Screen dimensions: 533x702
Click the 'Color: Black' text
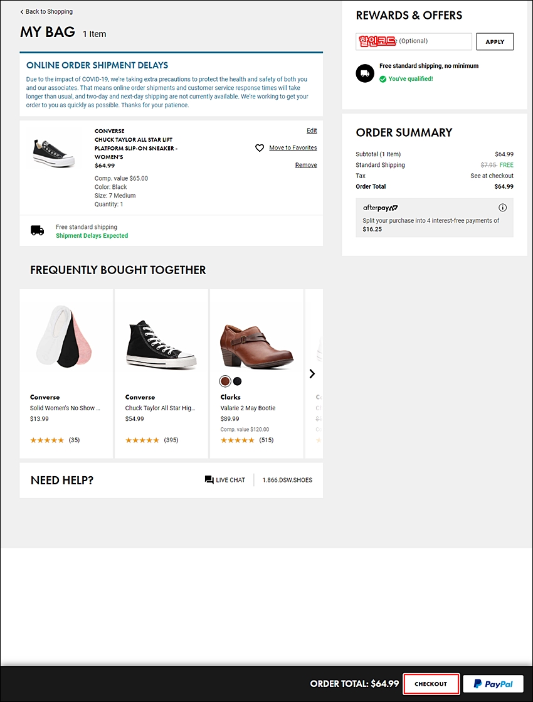point(110,187)
